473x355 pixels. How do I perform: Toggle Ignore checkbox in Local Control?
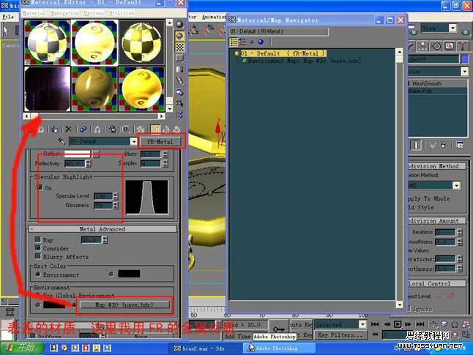tap(409, 308)
